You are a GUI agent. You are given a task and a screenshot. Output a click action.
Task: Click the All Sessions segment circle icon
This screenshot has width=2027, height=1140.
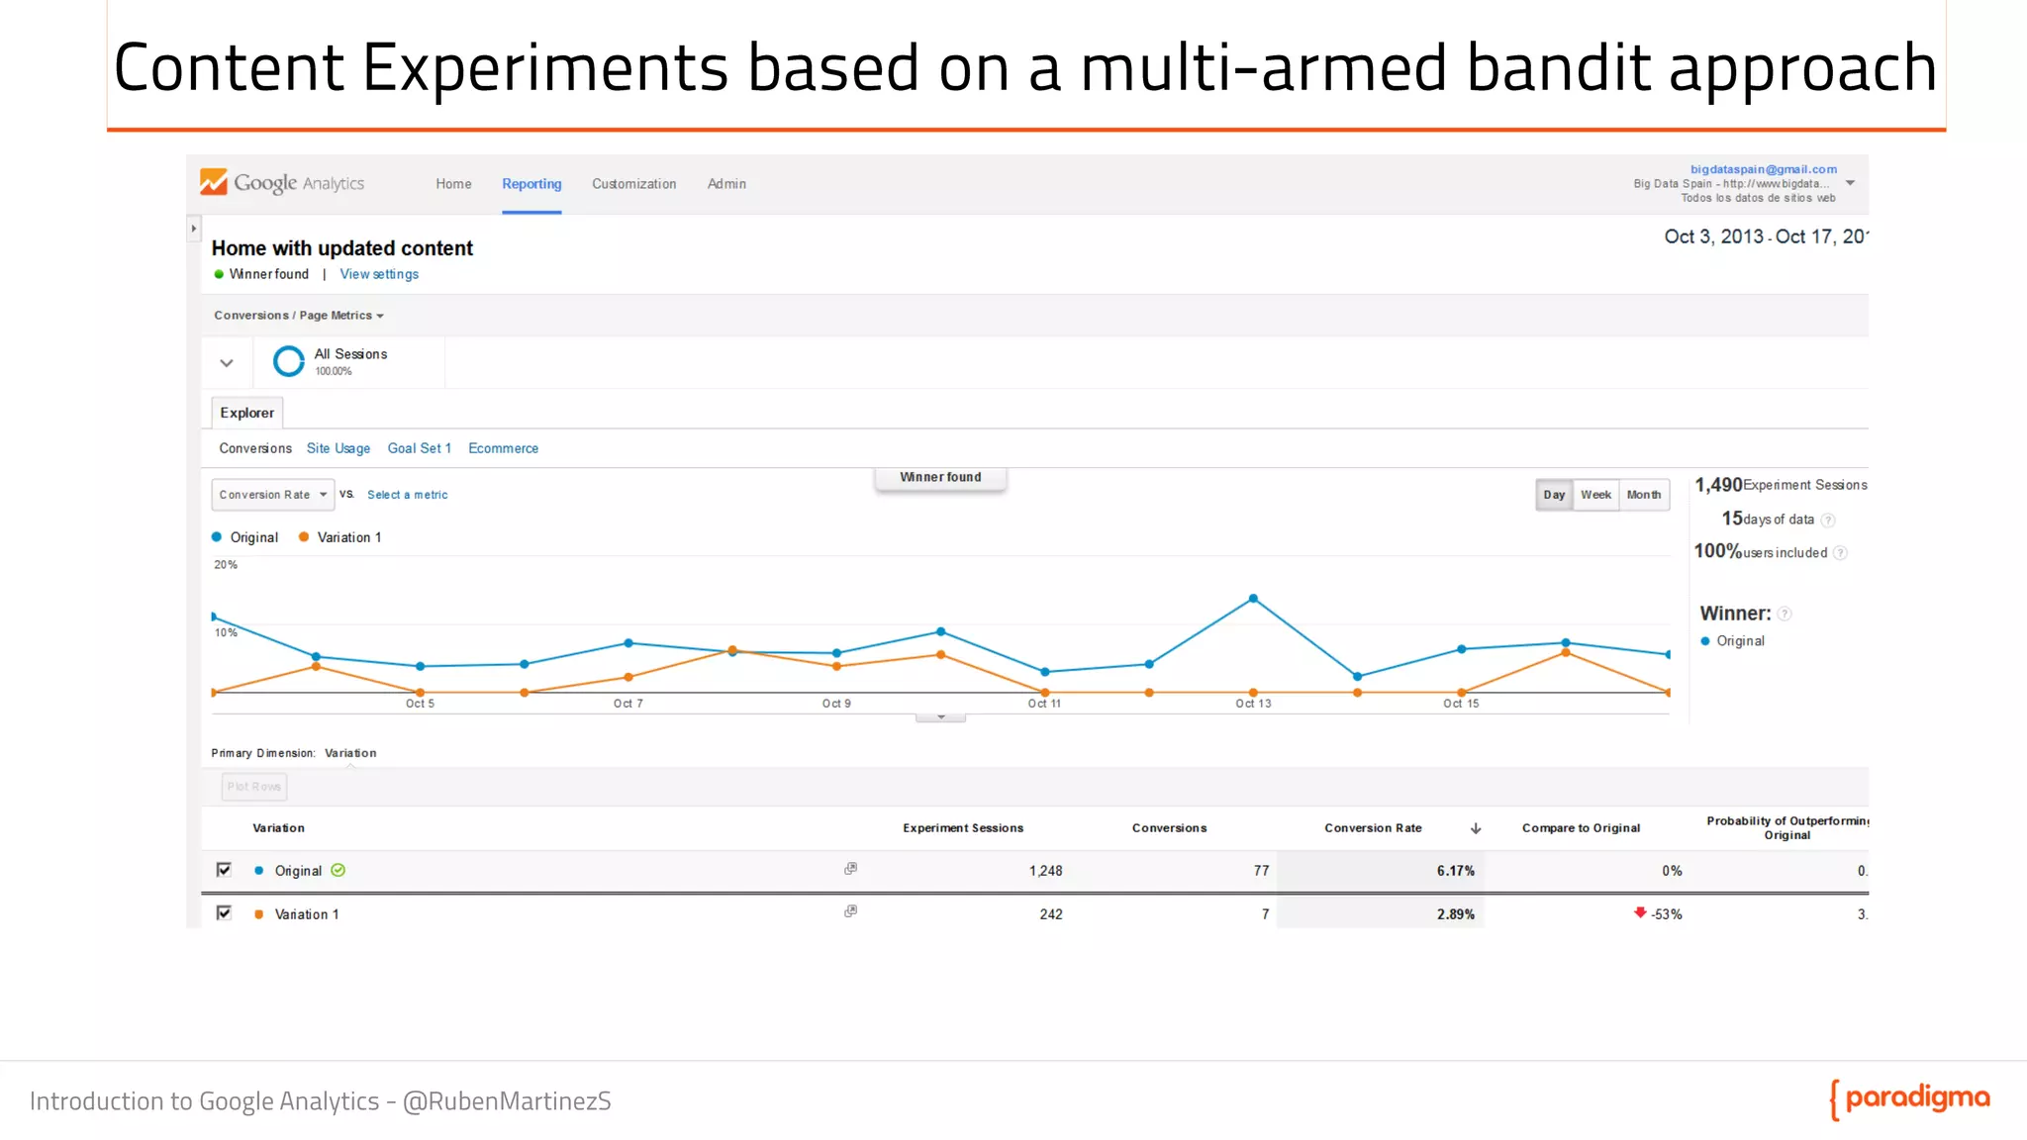[288, 361]
